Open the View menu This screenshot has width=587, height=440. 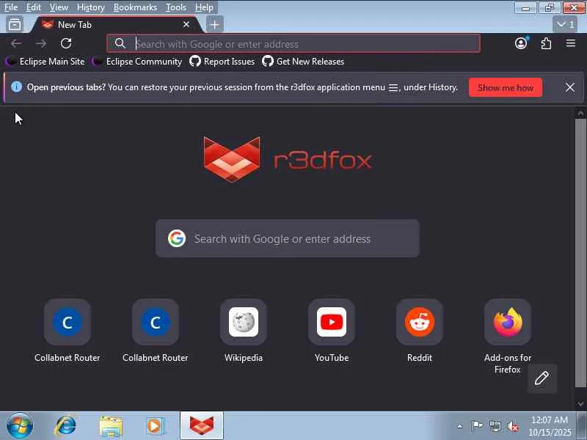[x=59, y=7]
